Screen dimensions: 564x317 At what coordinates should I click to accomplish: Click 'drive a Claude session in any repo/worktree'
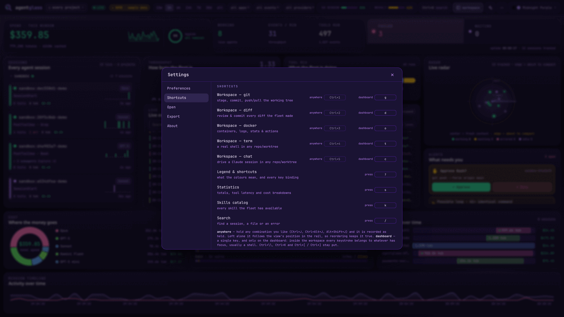pos(257,162)
